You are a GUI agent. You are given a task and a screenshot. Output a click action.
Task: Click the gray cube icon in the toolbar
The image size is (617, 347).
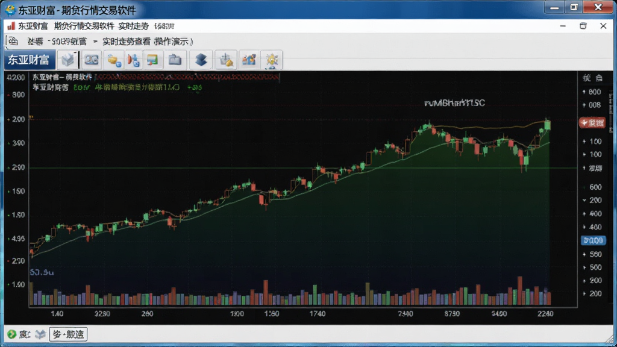(68, 60)
